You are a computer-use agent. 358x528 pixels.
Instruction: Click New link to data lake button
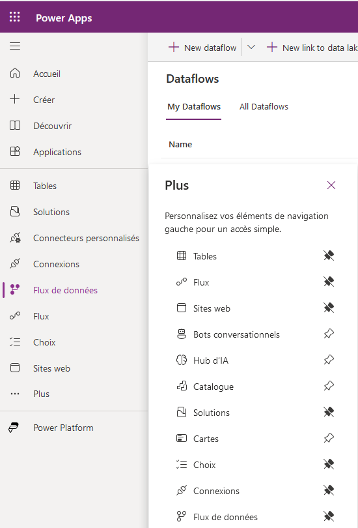(x=312, y=48)
